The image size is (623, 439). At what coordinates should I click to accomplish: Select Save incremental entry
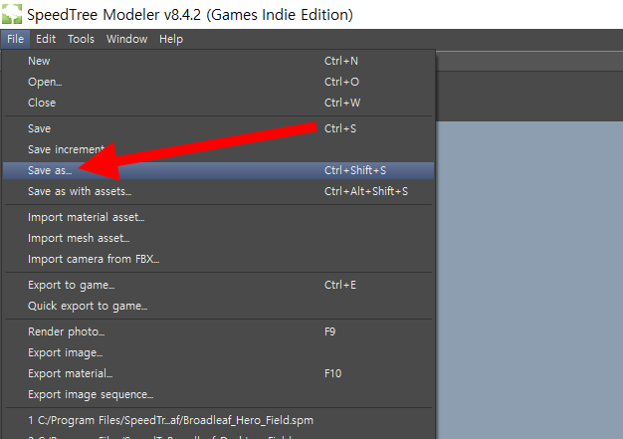tap(218, 149)
